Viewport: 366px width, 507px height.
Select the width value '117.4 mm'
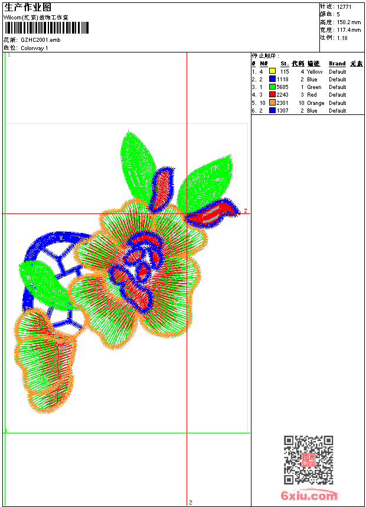coord(349,30)
